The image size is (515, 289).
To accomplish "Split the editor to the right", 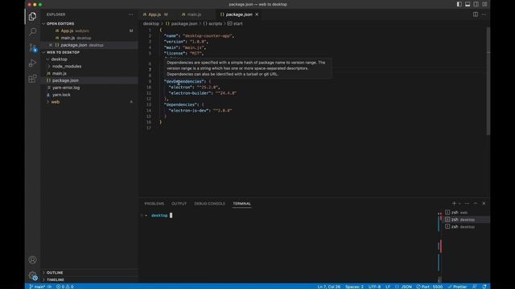I will 476,14.
